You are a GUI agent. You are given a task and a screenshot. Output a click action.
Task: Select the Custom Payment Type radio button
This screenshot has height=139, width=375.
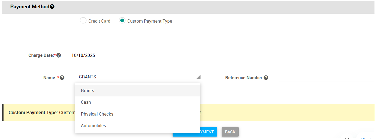[x=122, y=21]
